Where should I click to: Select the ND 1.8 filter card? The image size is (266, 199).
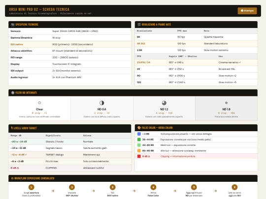pos(226,109)
